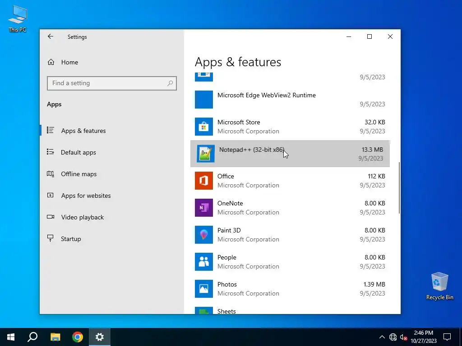Open the taskbar clock and date

[x=423, y=337]
